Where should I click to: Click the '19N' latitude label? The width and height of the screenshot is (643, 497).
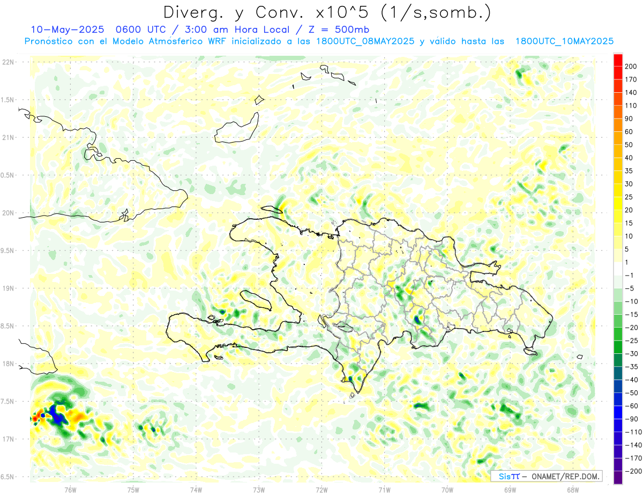pos(8,288)
